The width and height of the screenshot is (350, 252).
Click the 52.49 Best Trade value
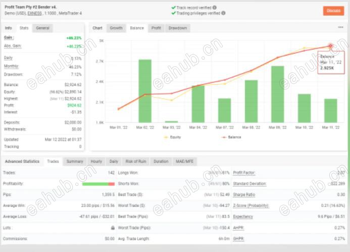coord(225,194)
